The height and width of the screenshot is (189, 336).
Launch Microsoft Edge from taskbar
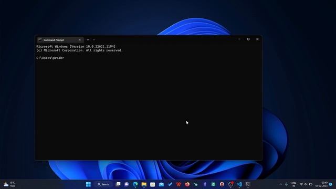pos(135,184)
